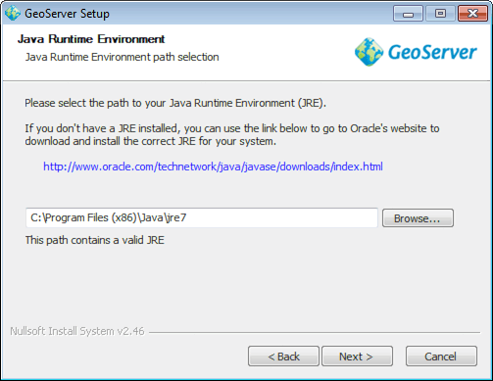Viewport: 493px width, 381px height.
Task: Click the 'If you don't have a JRE' paragraph
Action: (232, 135)
